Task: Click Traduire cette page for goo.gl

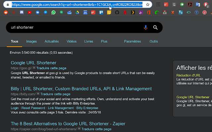Action: pyautogui.click(x=51, y=68)
